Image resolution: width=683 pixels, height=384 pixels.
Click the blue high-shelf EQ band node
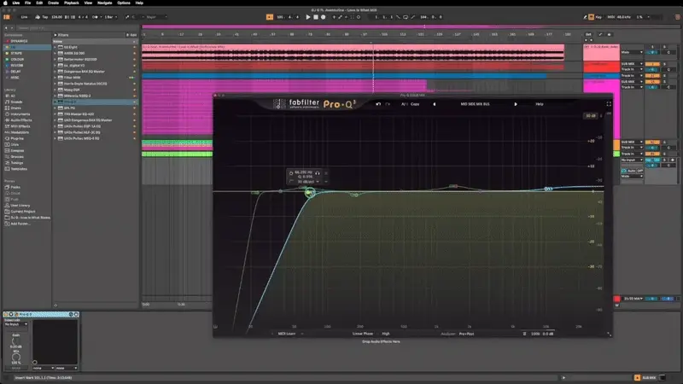548,189
